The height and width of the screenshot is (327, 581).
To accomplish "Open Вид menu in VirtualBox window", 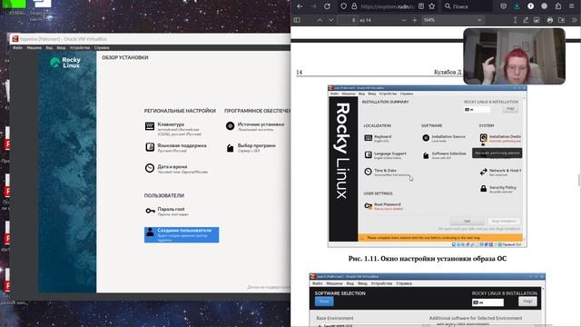I will click(49, 48).
